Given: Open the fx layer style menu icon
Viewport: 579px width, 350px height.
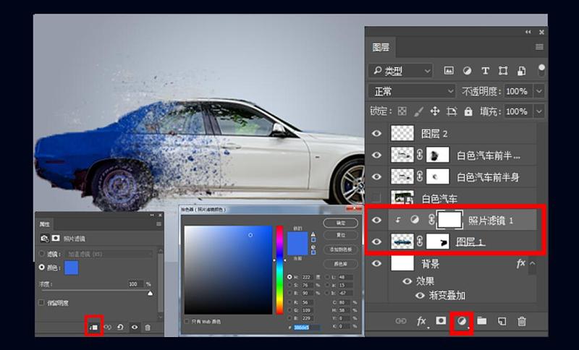Looking at the screenshot, I should point(421,321).
